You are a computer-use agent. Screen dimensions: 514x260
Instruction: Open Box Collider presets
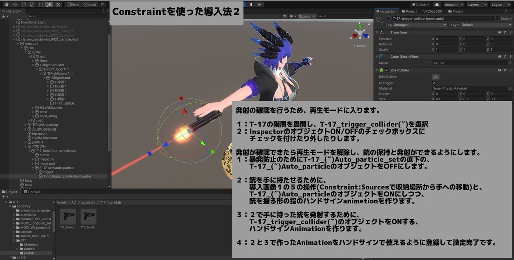pyautogui.click(x=505, y=70)
